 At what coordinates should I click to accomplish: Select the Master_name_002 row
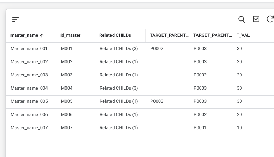(140, 63)
